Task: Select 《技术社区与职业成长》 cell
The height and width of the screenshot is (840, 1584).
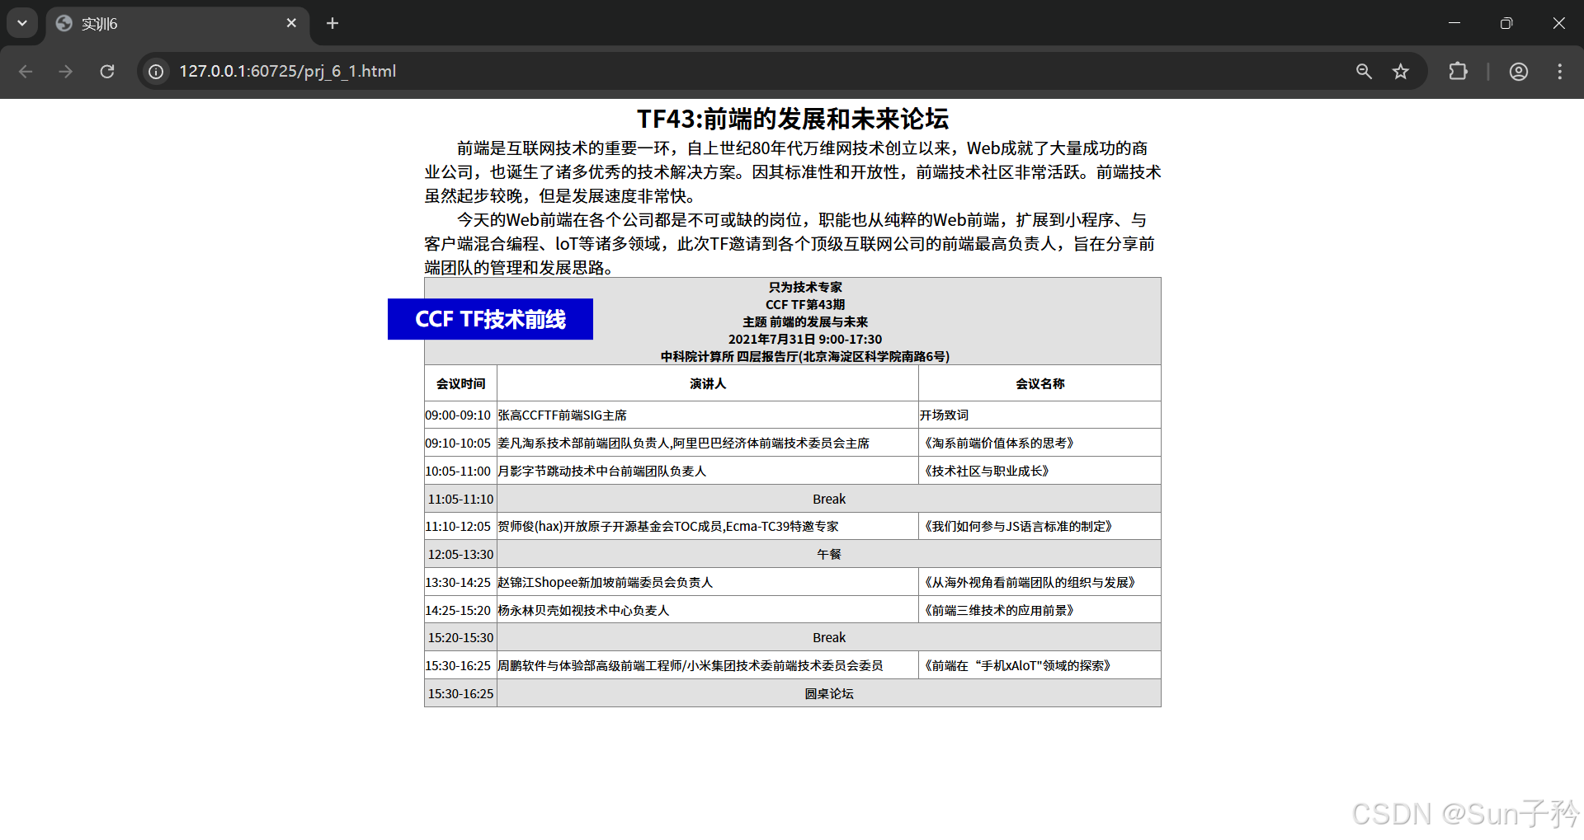Action: coord(1039,472)
